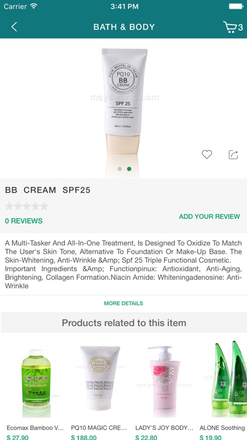This screenshot has width=247, height=440.
Task: Expand MORE DETAILS section
Action: [123, 303]
